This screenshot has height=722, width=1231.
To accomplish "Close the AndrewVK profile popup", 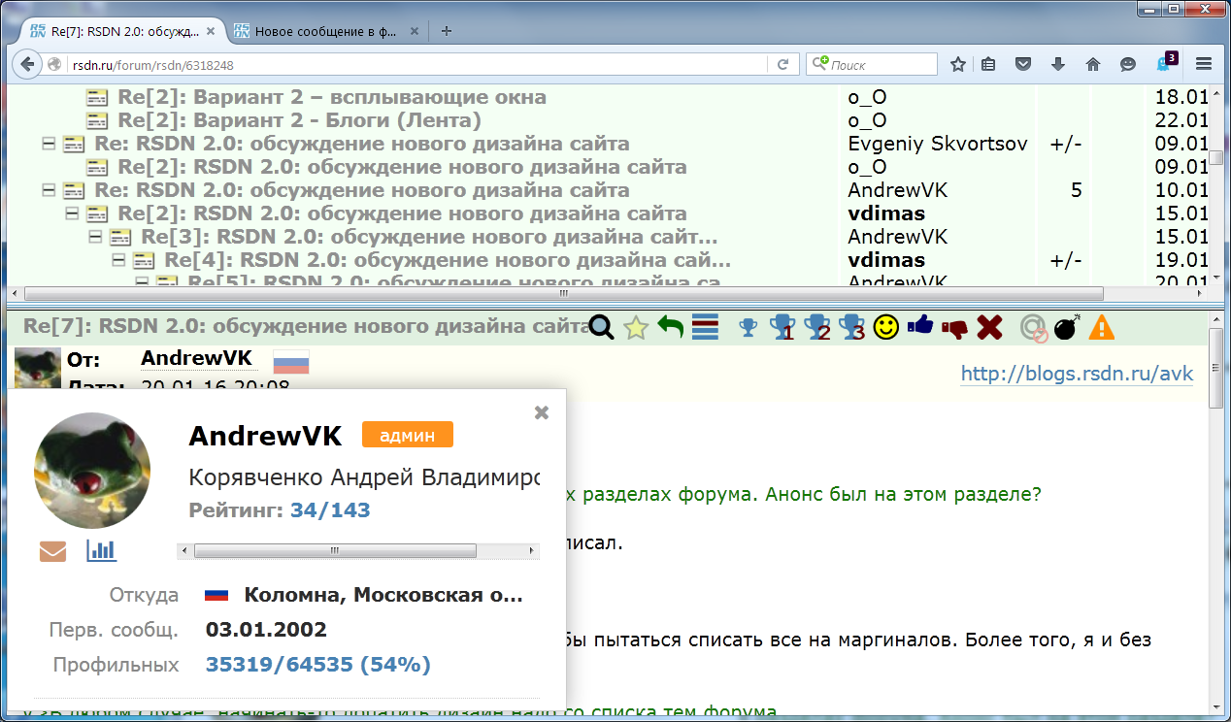I will click(x=542, y=412).
